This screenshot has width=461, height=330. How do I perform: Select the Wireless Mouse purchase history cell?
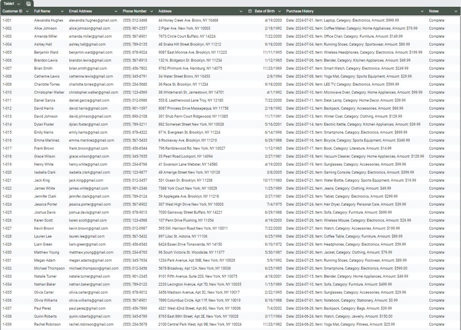pyautogui.click(x=349, y=220)
